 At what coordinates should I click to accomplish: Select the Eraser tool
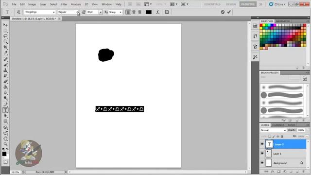[5, 81]
